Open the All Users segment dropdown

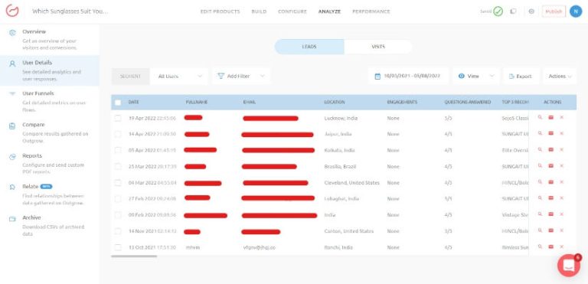pos(179,76)
